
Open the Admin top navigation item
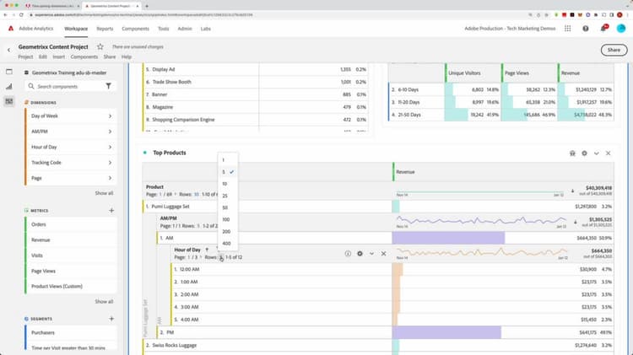tap(185, 29)
